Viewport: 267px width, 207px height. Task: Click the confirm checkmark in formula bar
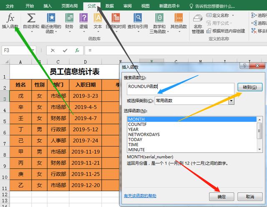[x=65, y=50]
